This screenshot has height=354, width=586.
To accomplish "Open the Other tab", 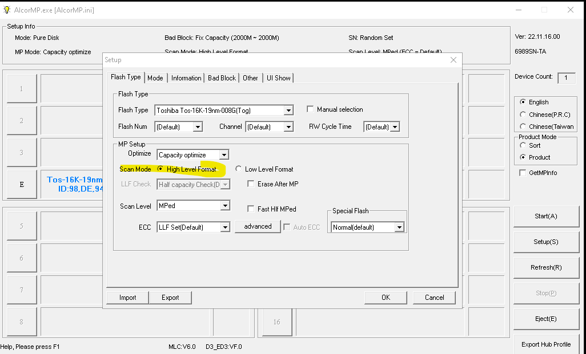I will click(250, 78).
